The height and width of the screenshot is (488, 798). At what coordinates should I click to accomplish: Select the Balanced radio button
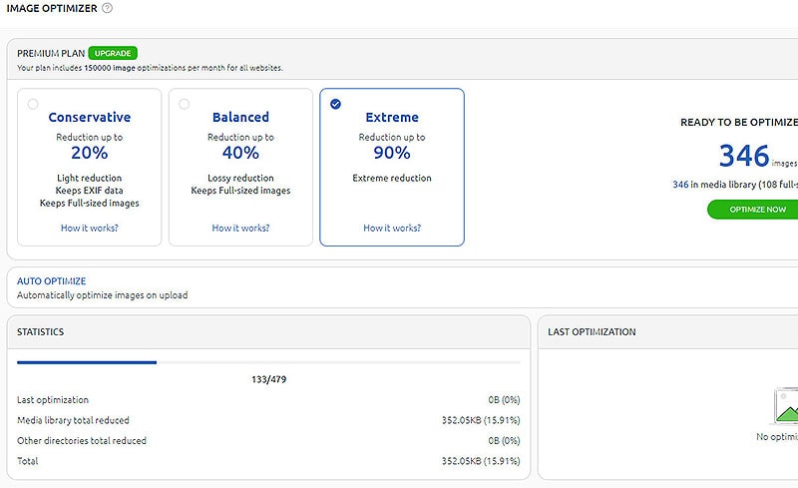(184, 104)
